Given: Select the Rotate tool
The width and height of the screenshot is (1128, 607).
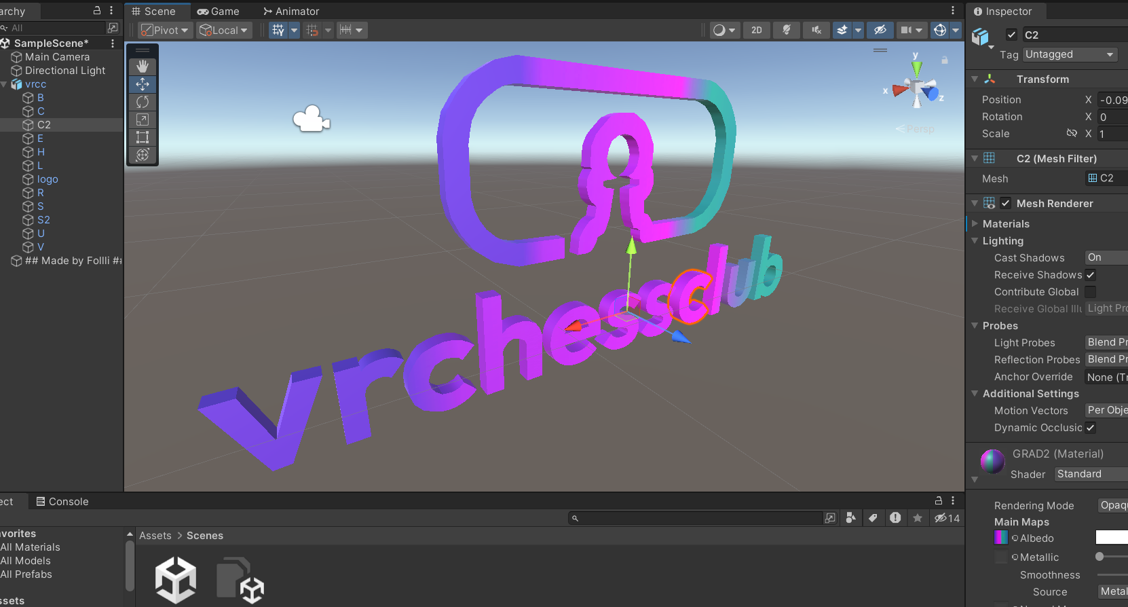Looking at the screenshot, I should point(143,102).
